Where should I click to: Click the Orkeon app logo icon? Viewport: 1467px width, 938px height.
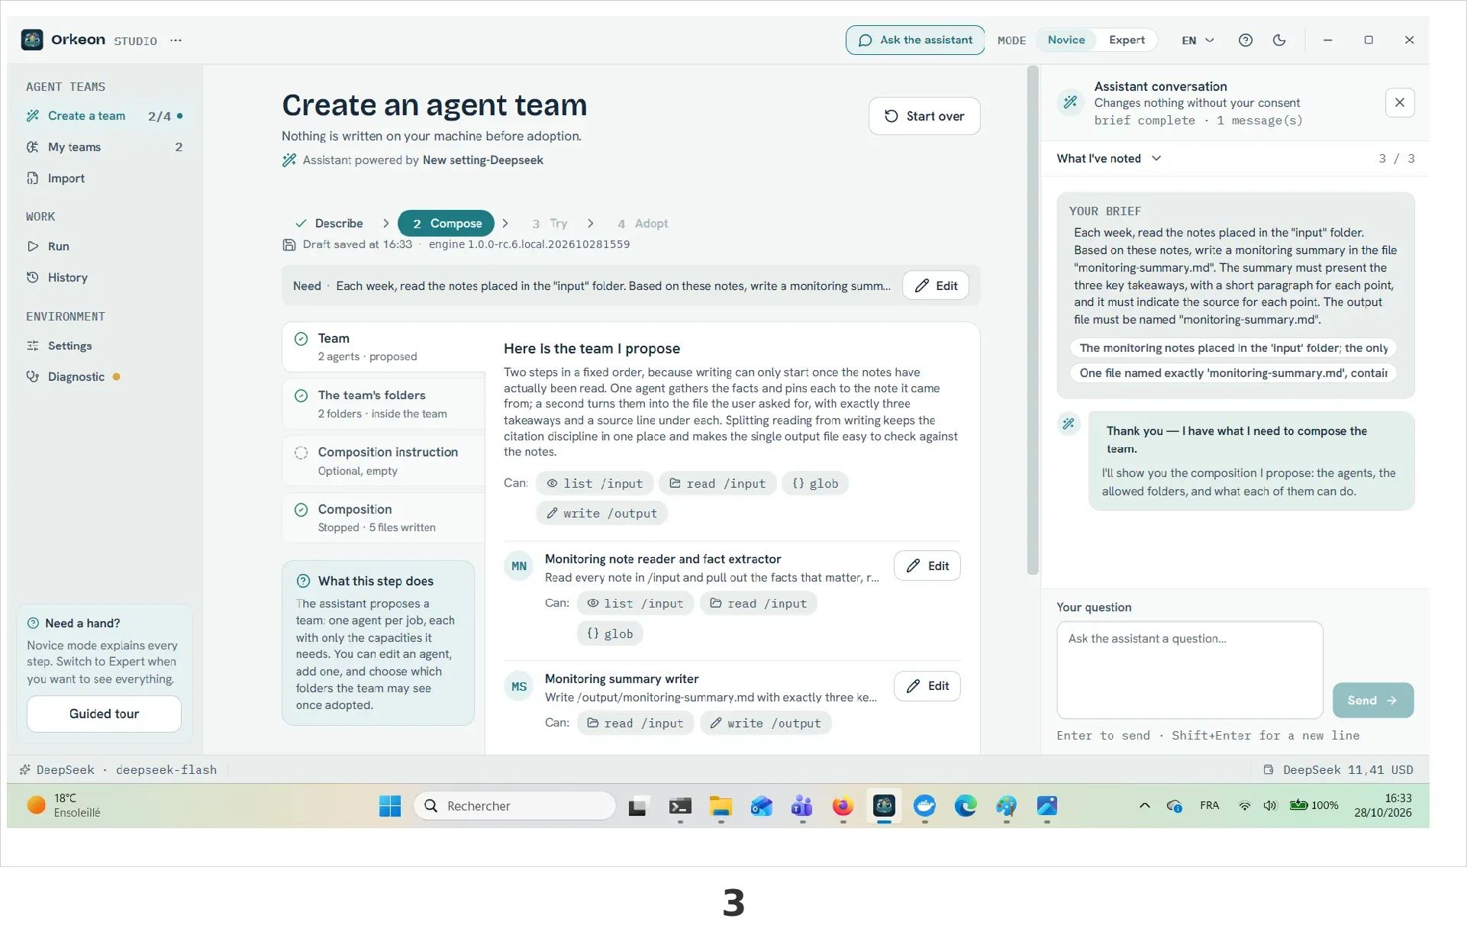coord(32,40)
